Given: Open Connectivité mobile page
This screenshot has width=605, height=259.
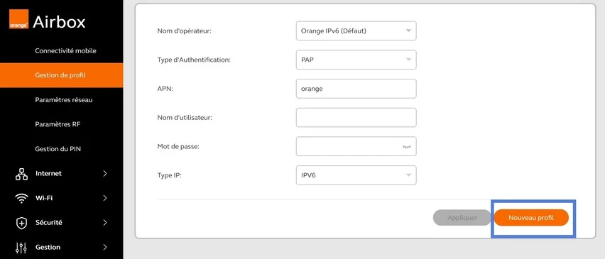Looking at the screenshot, I should click(x=65, y=51).
